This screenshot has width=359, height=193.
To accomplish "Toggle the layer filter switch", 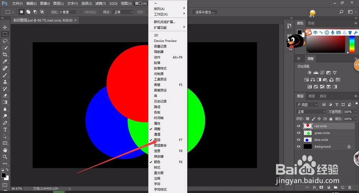I will click(356, 105).
